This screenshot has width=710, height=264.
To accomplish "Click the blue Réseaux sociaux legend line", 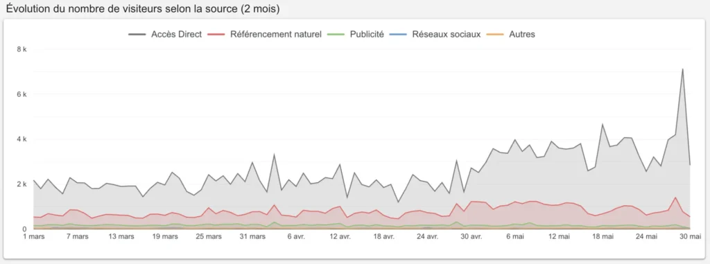I will (x=399, y=35).
